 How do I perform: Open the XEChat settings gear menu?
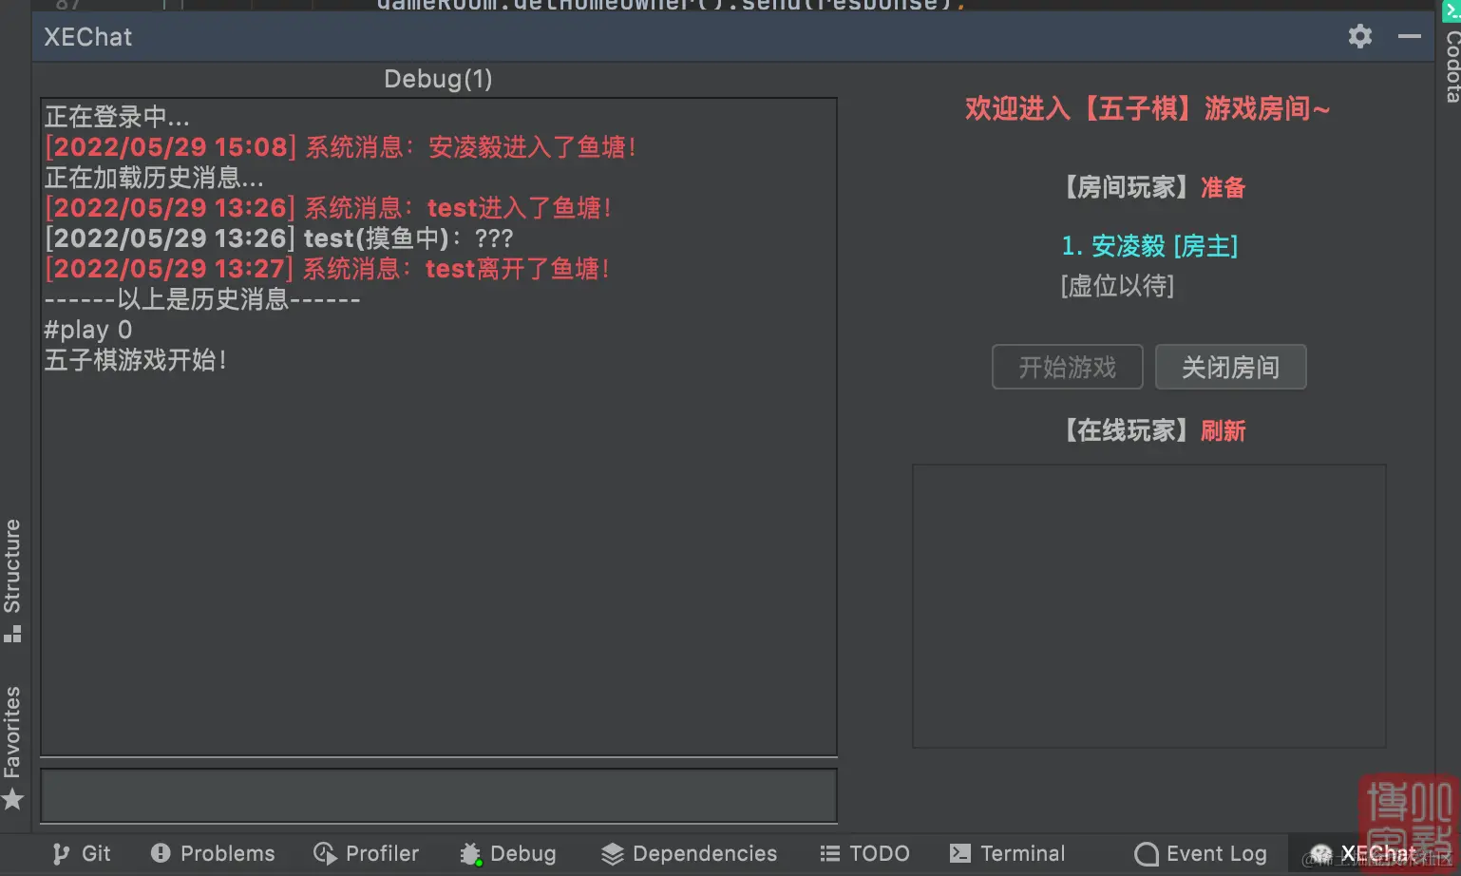[1360, 37]
